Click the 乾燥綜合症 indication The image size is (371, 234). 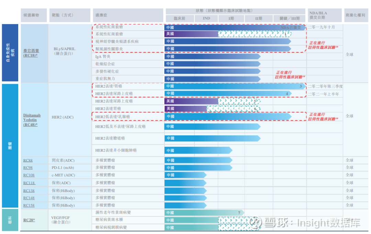[x=105, y=64]
